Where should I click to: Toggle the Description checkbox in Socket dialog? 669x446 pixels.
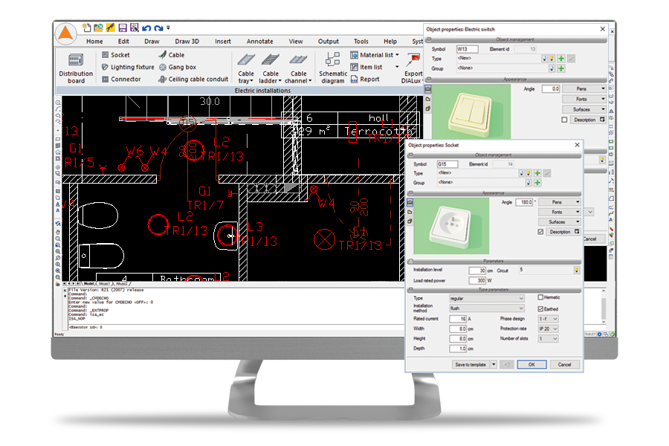coord(540,232)
